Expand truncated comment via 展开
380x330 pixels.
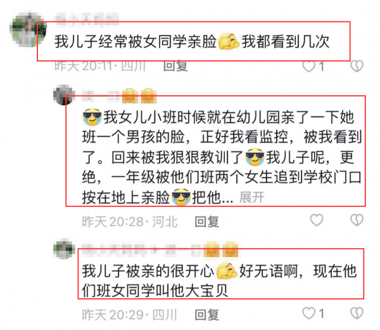coord(252,197)
